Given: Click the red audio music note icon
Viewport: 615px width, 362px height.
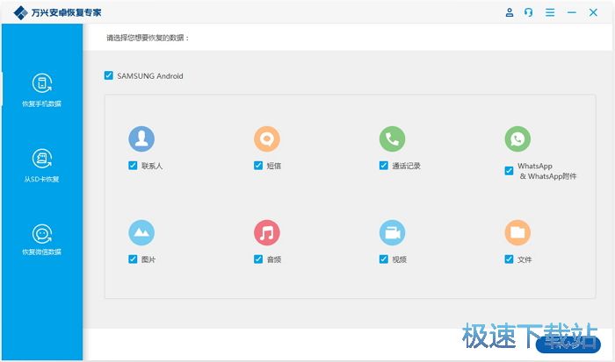Looking at the screenshot, I should pyautogui.click(x=267, y=232).
